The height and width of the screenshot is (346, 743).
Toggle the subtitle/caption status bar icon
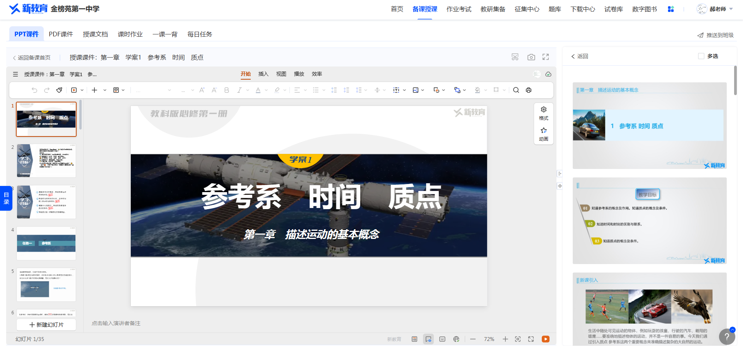tap(442, 339)
